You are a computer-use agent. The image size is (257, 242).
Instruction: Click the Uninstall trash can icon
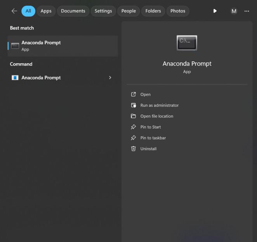click(134, 148)
